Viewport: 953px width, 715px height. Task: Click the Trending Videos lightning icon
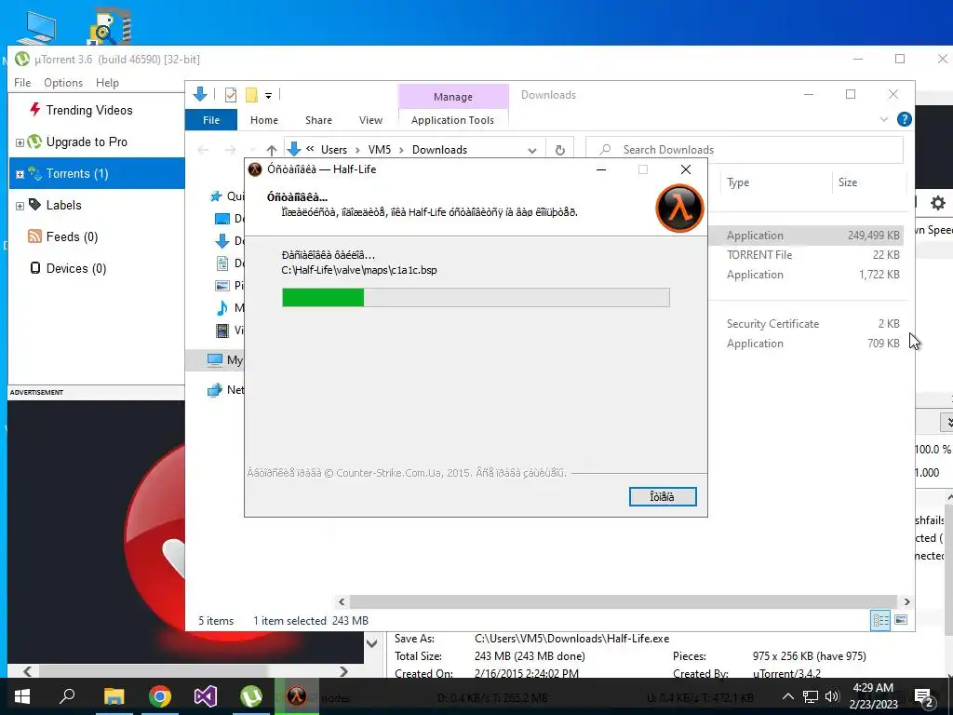(34, 110)
